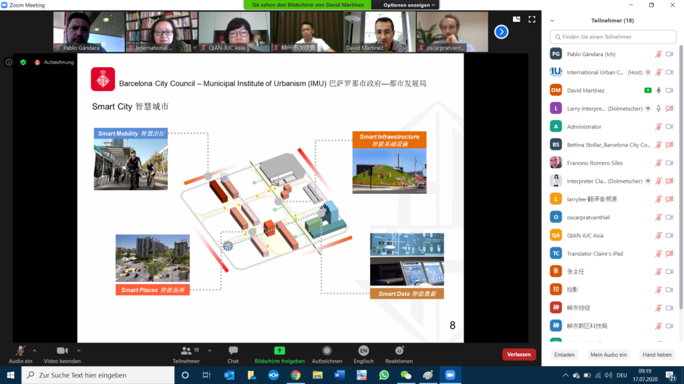Select David Martínez in the participant list

coord(586,90)
